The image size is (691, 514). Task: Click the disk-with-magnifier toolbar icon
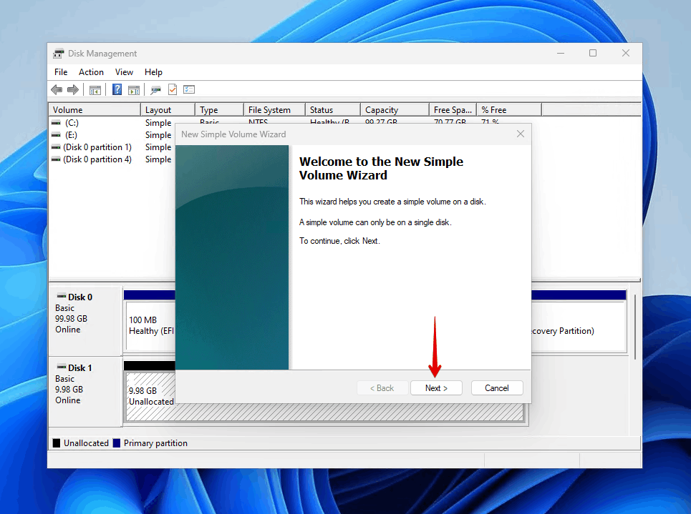coord(154,89)
